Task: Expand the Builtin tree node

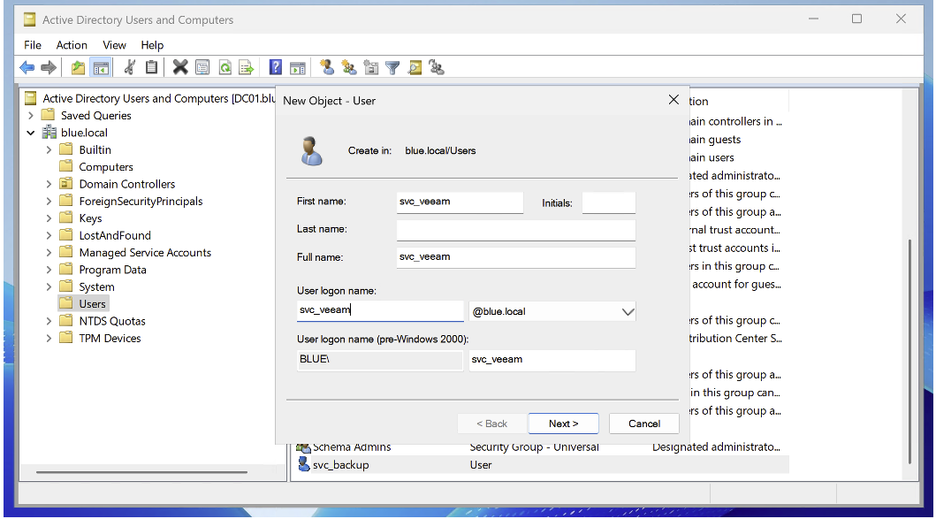Action: [49, 150]
